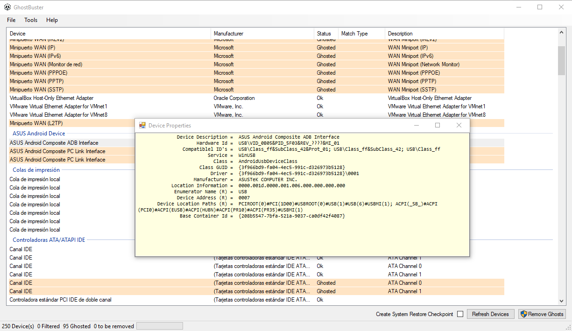Click the Remove Ghosts button
This screenshot has height=331, width=572.
point(542,314)
